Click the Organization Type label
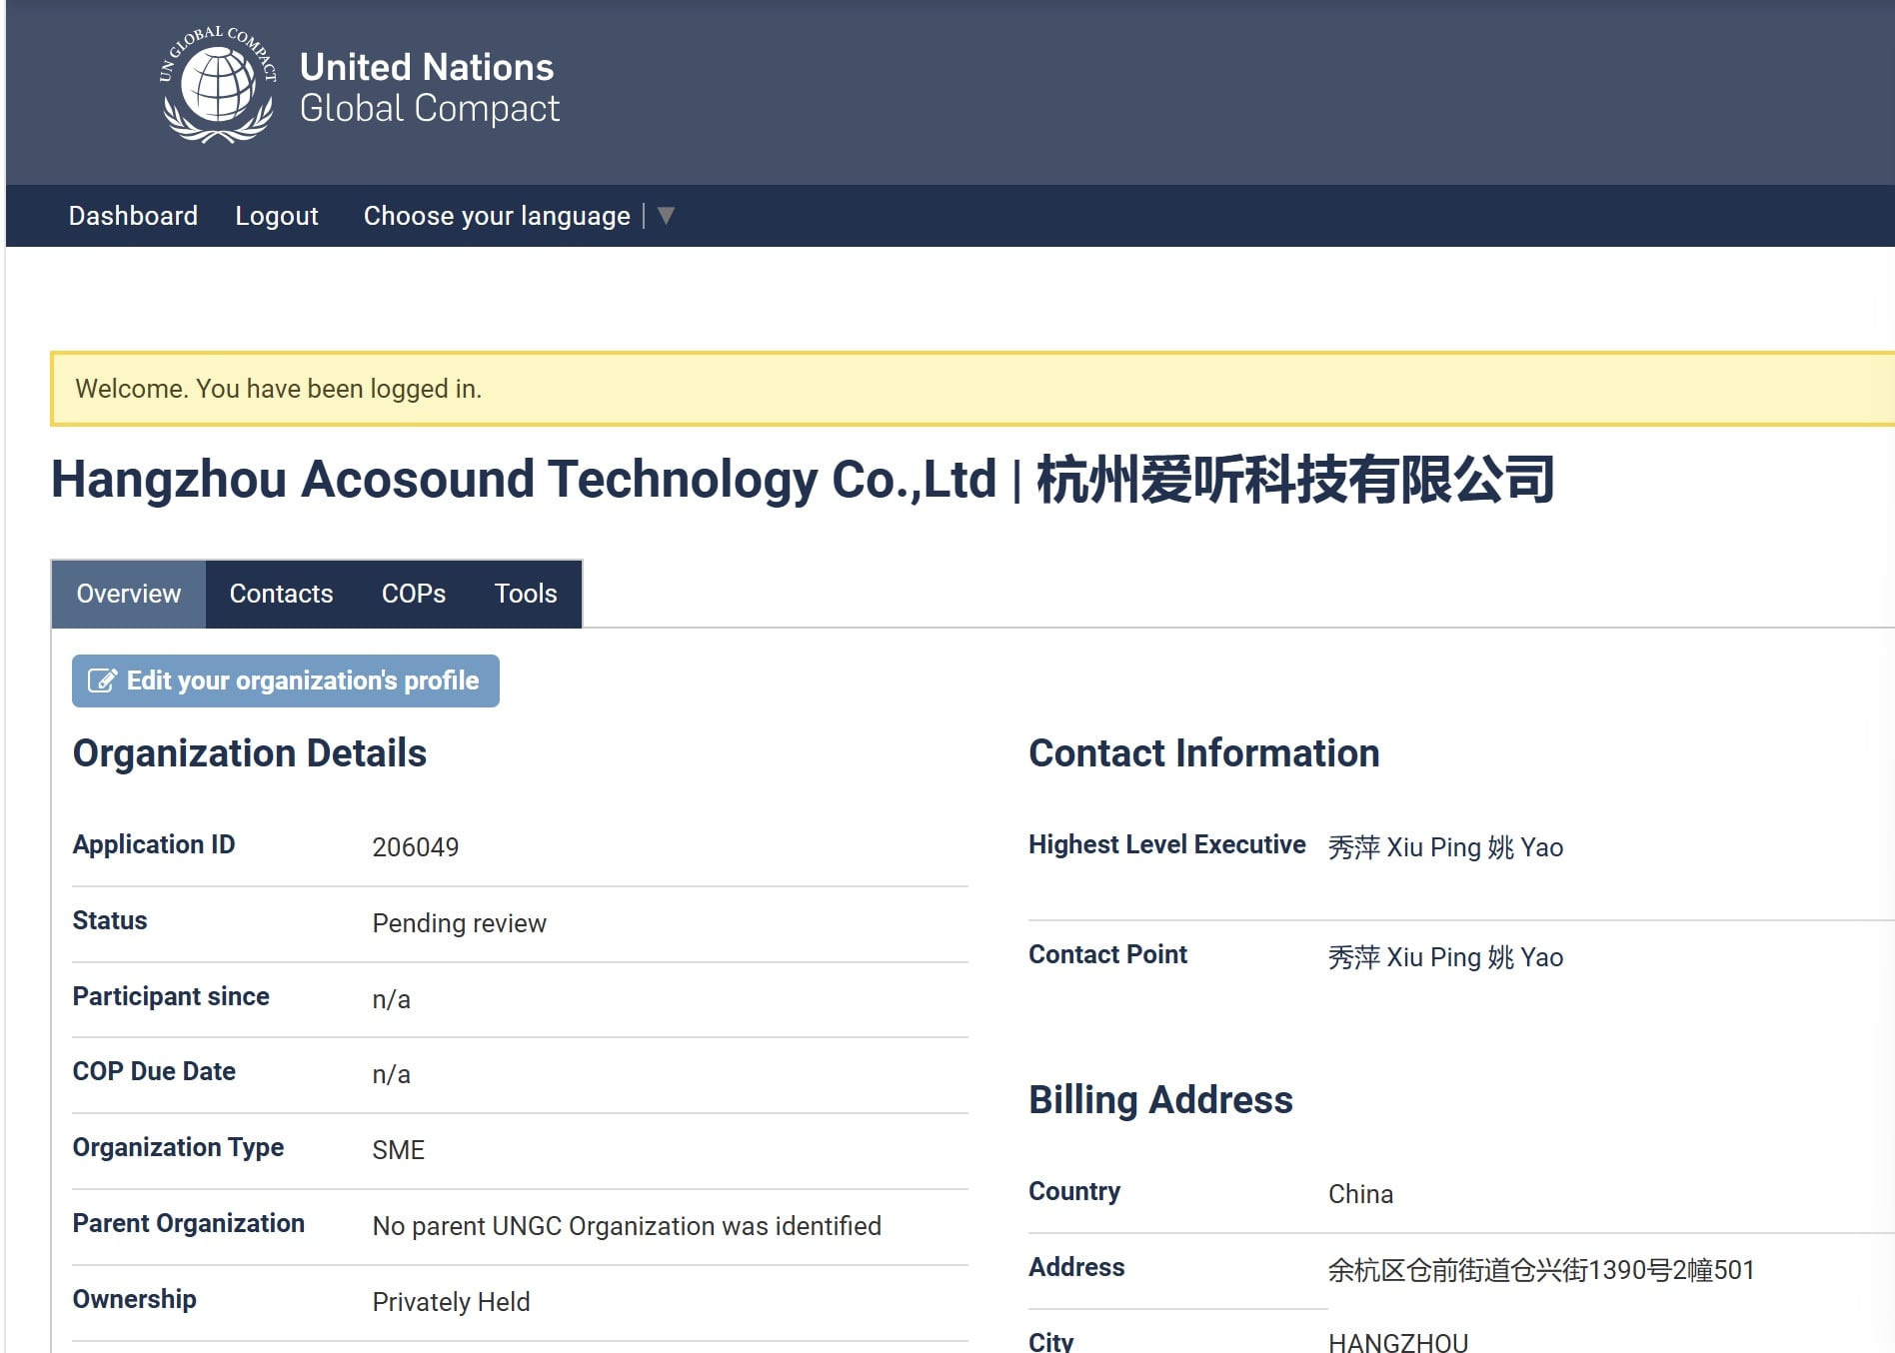Image resolution: width=1895 pixels, height=1353 pixels. (x=178, y=1147)
